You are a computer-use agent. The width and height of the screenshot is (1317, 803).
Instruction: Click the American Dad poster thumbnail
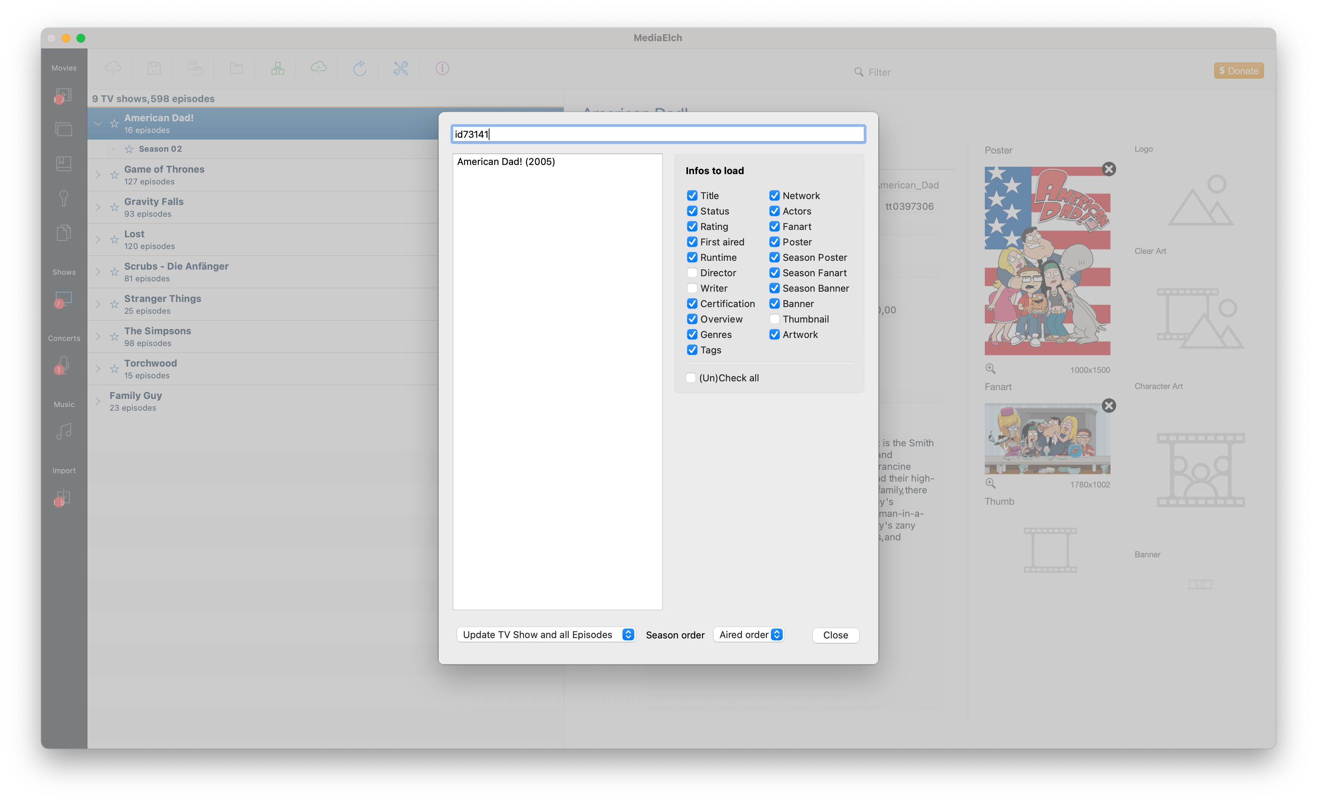pyautogui.click(x=1047, y=261)
